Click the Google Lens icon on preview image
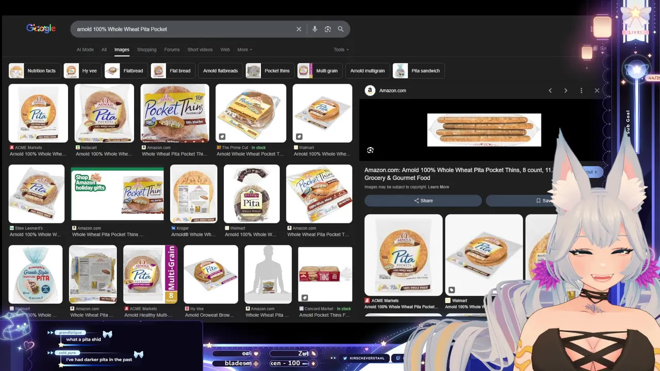Viewport: 660px width, 371px height. pos(370,150)
